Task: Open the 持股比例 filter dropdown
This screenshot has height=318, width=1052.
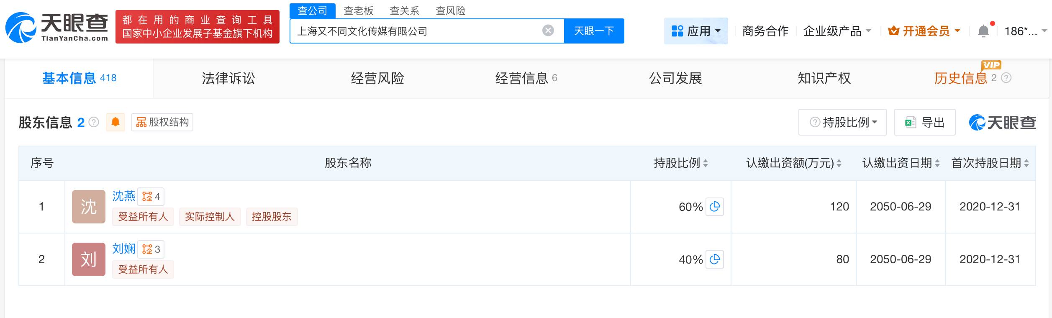Action: (x=842, y=122)
